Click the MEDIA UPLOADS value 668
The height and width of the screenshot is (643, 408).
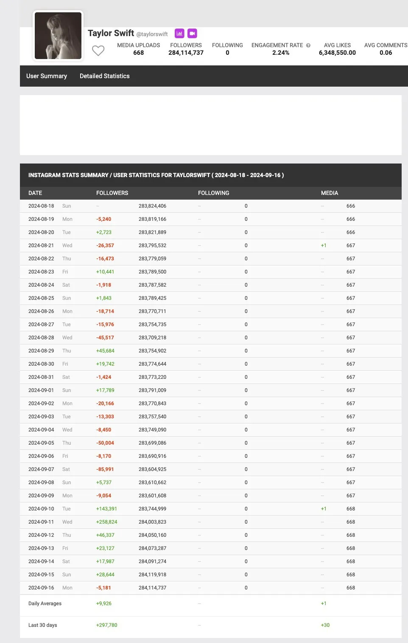(139, 53)
